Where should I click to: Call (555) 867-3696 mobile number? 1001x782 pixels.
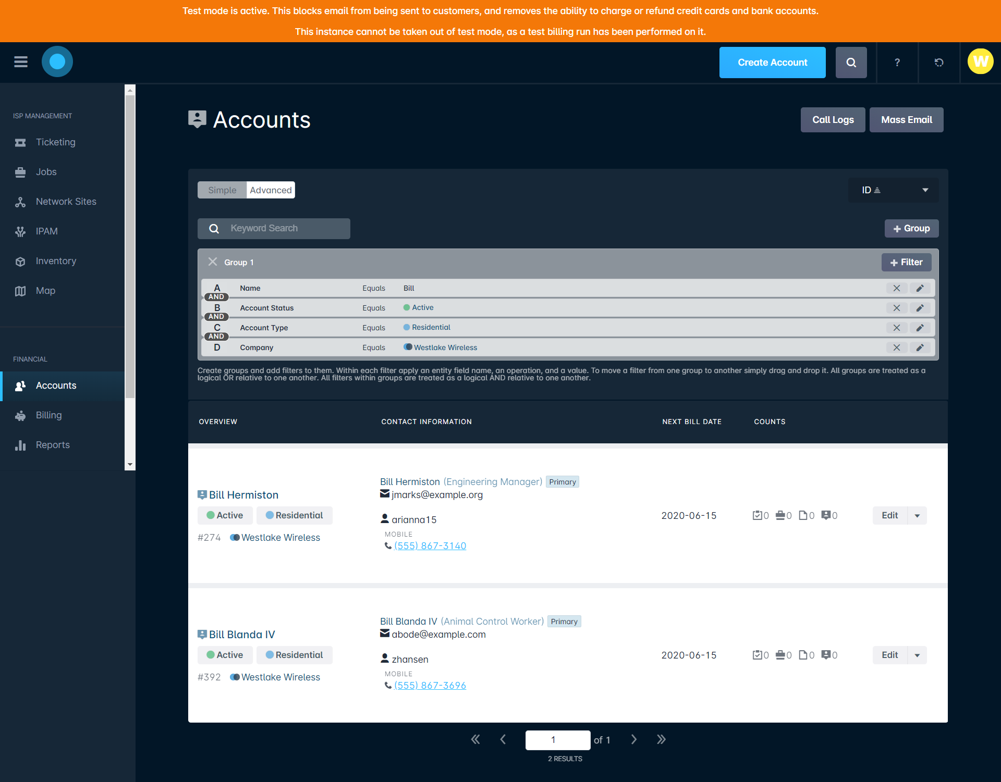click(x=430, y=686)
